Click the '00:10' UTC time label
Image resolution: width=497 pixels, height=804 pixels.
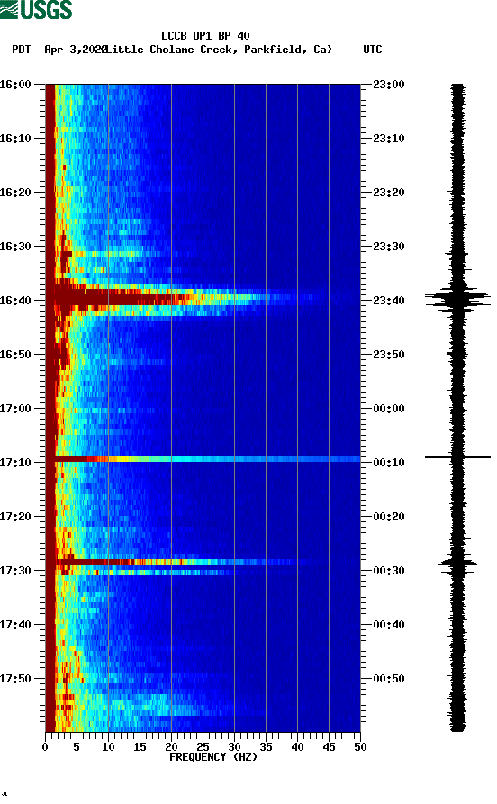click(389, 463)
